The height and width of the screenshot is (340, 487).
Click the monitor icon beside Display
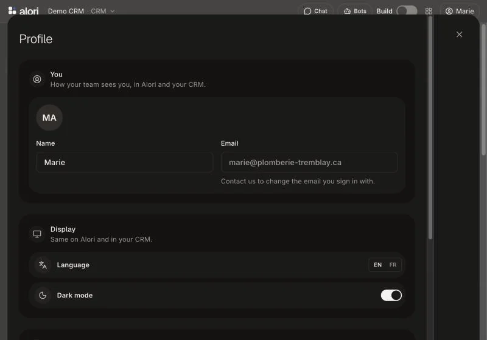click(x=37, y=234)
